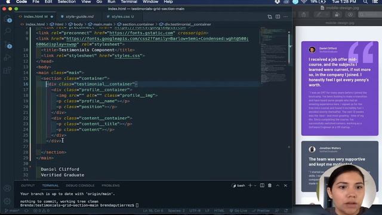This screenshot has height=215, width=382.
Task: Click 'Daniel Clifford' text on line 31
Action: 60,169
